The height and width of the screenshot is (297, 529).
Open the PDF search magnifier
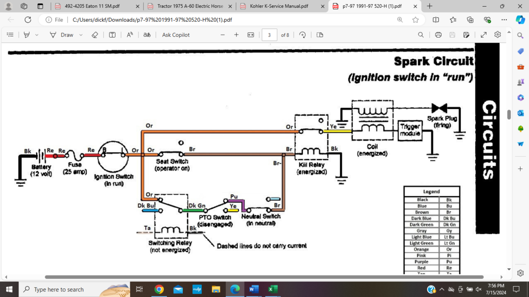click(x=421, y=35)
